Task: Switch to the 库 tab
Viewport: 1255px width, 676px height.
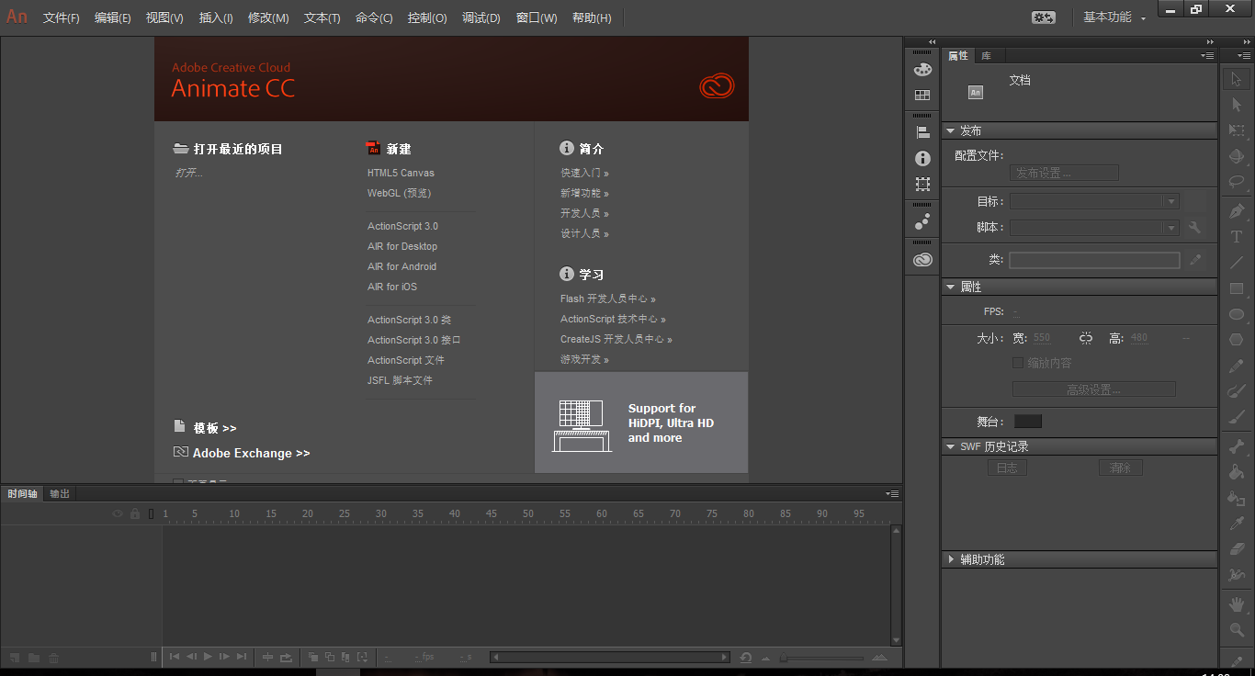Action: coord(986,56)
